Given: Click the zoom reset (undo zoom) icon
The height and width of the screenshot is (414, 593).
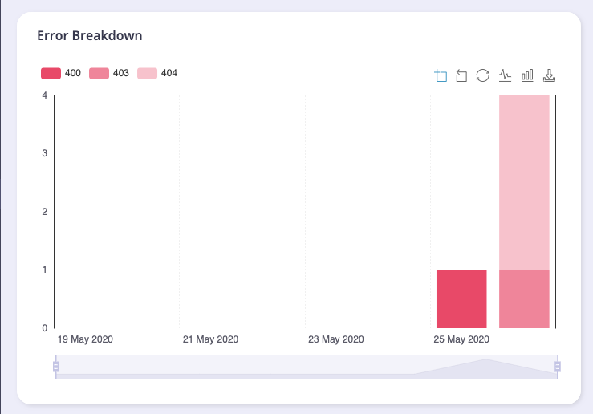Looking at the screenshot, I should [x=461, y=75].
